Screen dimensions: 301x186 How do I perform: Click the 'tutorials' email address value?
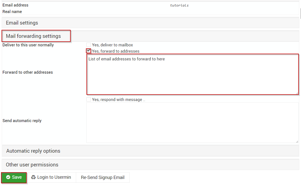pyautogui.click(x=179, y=5)
